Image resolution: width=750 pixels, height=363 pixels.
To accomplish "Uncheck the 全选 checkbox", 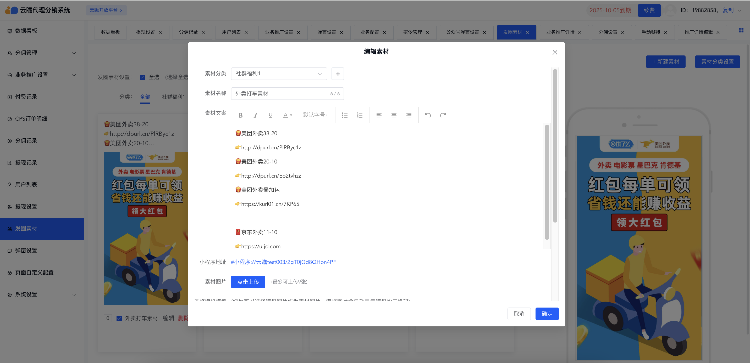I will (142, 77).
